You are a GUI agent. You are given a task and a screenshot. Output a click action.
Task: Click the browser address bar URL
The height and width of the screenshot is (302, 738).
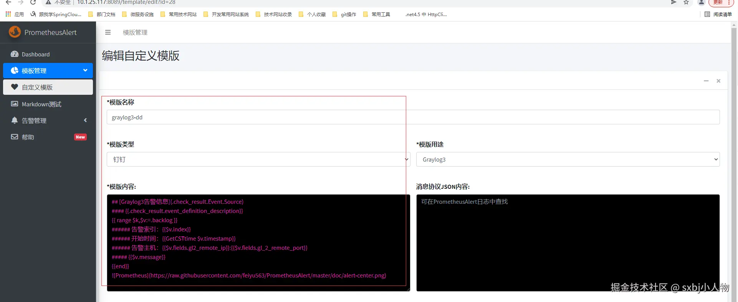pyautogui.click(x=126, y=2)
